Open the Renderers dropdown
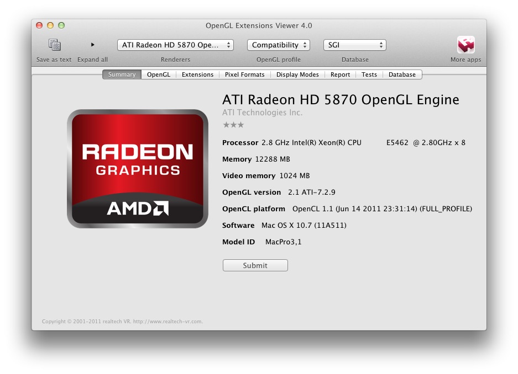This screenshot has height=374, width=518. pos(175,45)
